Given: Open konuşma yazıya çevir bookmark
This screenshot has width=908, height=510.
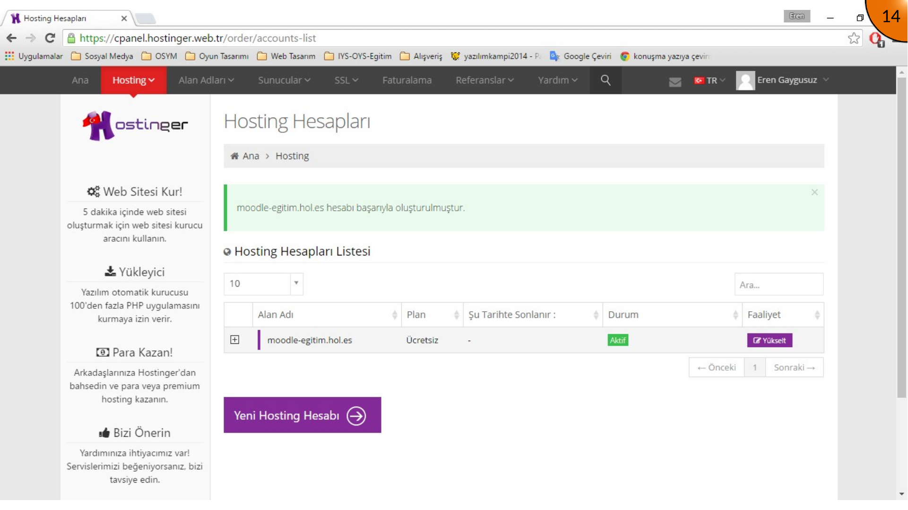Looking at the screenshot, I should click(665, 56).
